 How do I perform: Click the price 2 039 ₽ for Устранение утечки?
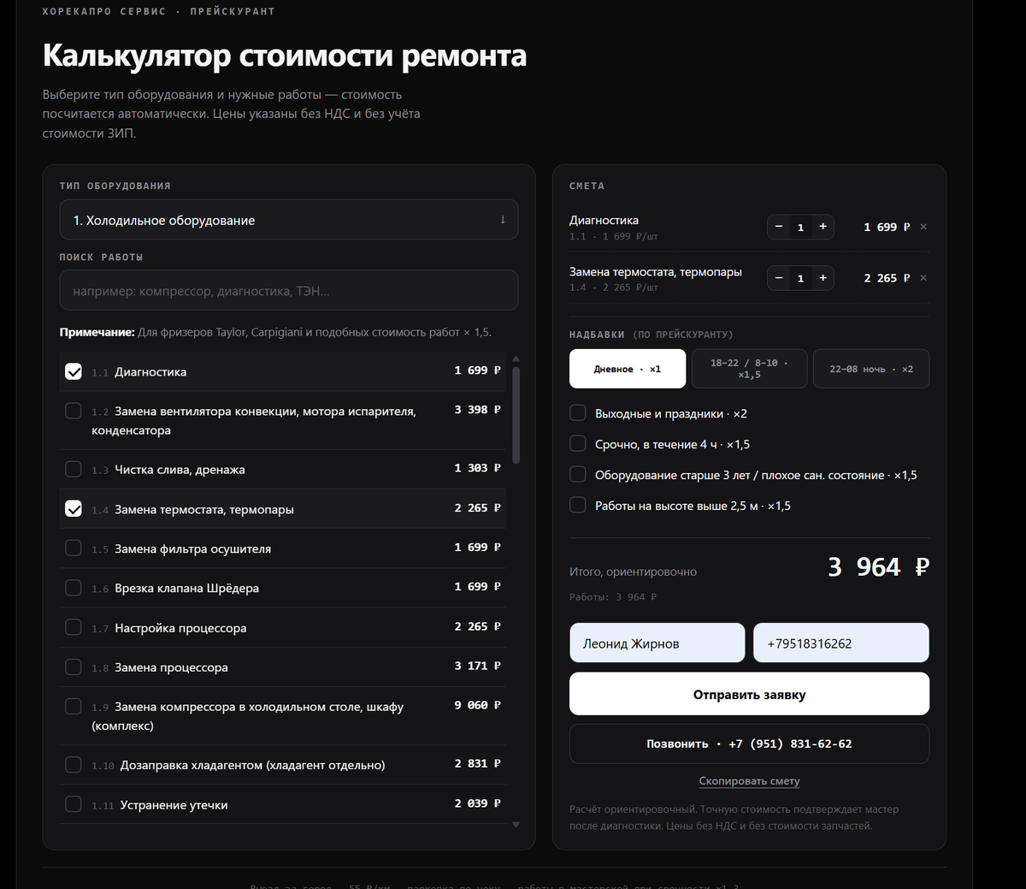point(478,803)
